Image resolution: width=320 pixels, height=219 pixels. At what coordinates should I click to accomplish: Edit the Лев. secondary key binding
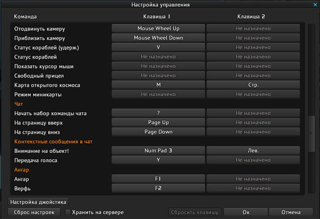[x=253, y=150]
